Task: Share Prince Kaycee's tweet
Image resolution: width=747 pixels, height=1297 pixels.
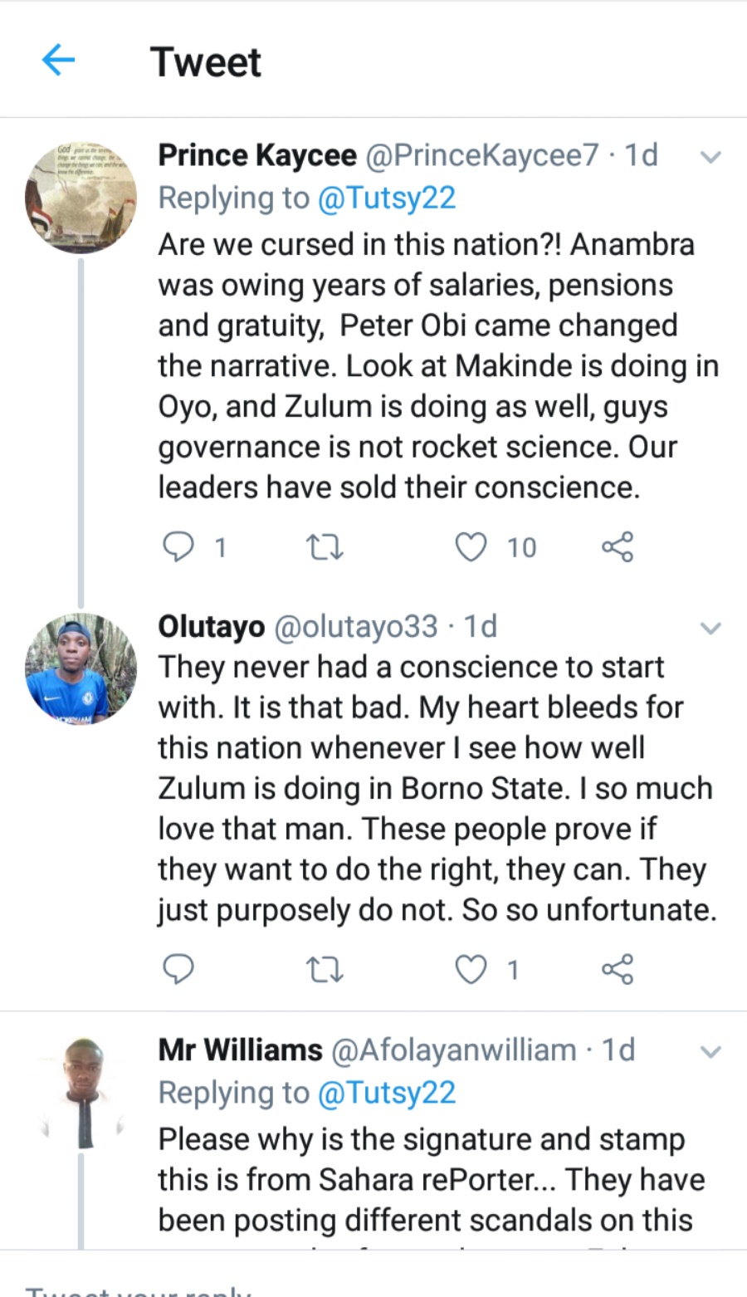Action: click(x=617, y=547)
